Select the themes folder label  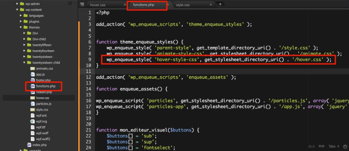tap(34, 27)
